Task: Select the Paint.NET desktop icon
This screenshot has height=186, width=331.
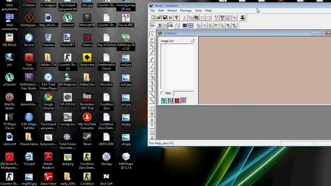Action: point(68,40)
